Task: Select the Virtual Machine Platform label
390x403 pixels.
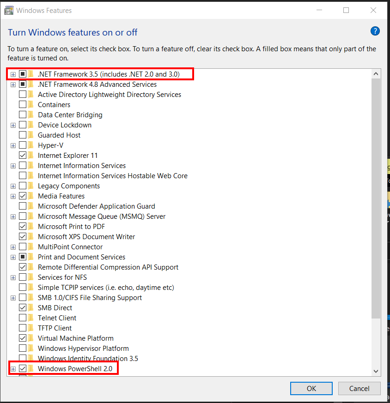Action: tap(76, 338)
